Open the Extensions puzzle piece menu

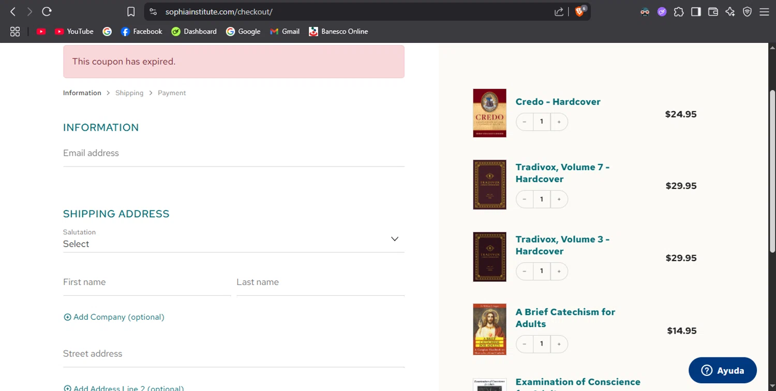tap(679, 12)
